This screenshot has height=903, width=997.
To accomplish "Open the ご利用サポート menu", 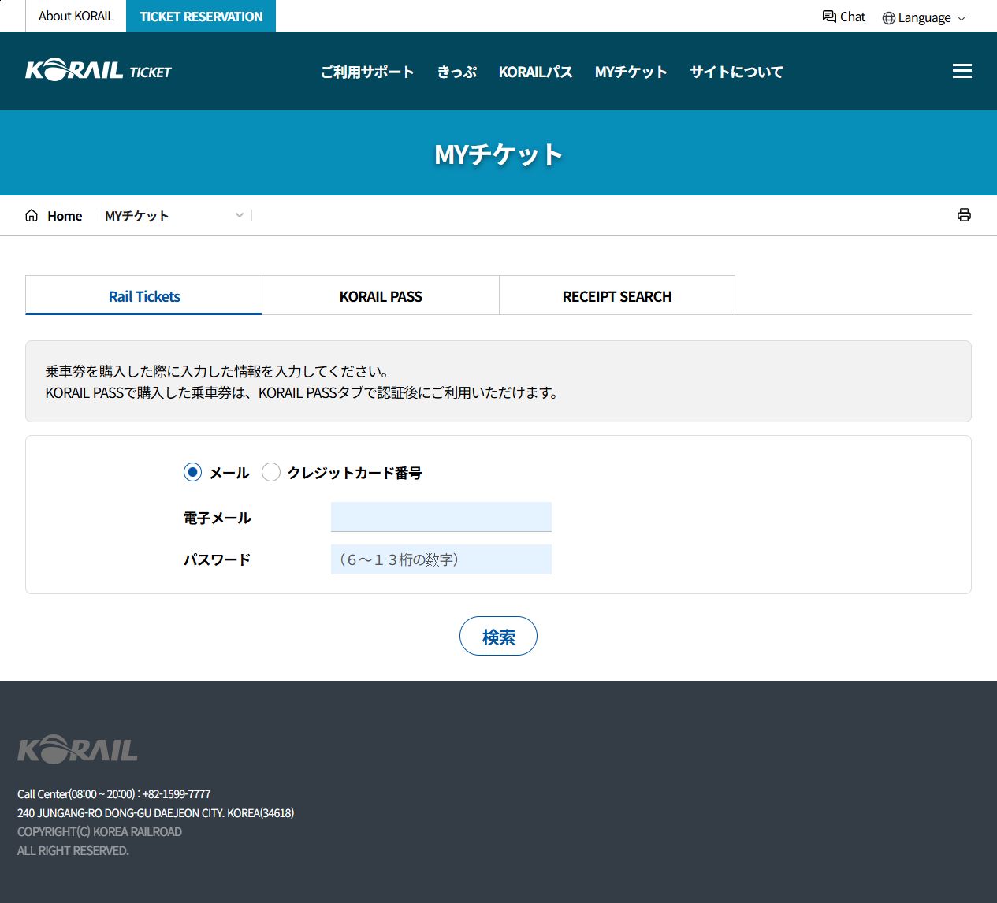I will pyautogui.click(x=367, y=72).
